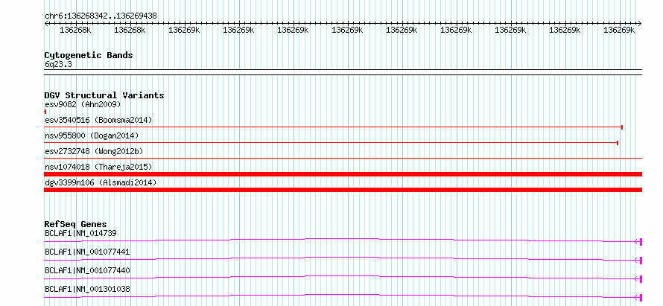Click the nsv955800 red variant line
This screenshot has height=306, width=663.
click(331, 143)
